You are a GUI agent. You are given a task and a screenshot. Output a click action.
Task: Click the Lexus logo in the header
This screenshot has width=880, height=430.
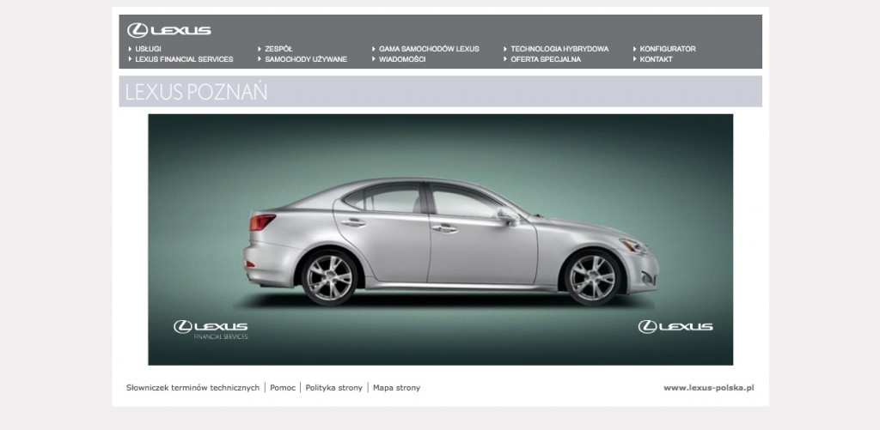(169, 30)
